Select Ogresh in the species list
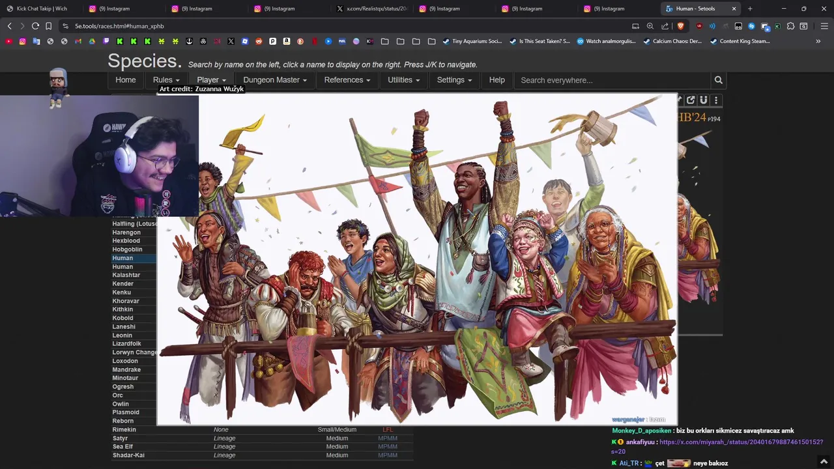This screenshot has width=834, height=469. [123, 386]
